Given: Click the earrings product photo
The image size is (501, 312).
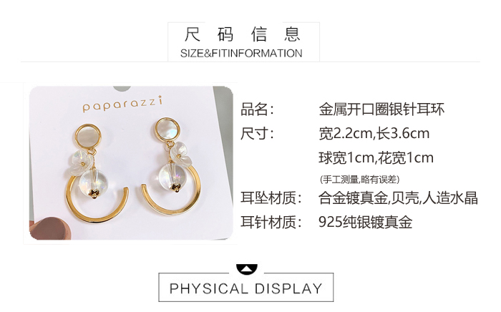Looking at the screenshot, I should [x=131, y=163].
